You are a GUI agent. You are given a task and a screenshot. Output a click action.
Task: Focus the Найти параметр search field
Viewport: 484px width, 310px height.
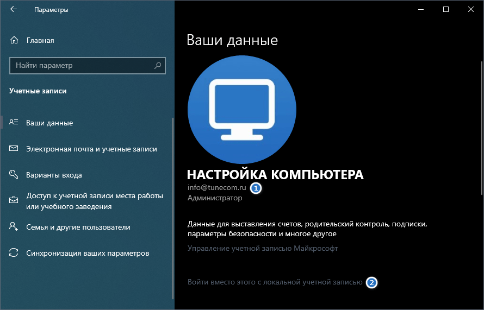[88, 66]
